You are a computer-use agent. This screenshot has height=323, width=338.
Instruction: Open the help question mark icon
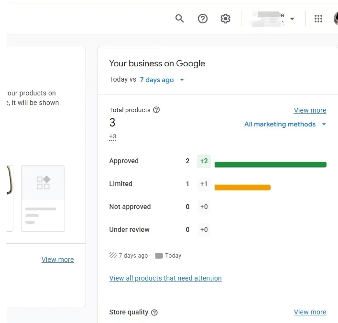203,19
